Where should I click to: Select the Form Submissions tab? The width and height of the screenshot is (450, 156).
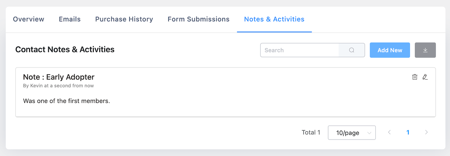pos(198,19)
